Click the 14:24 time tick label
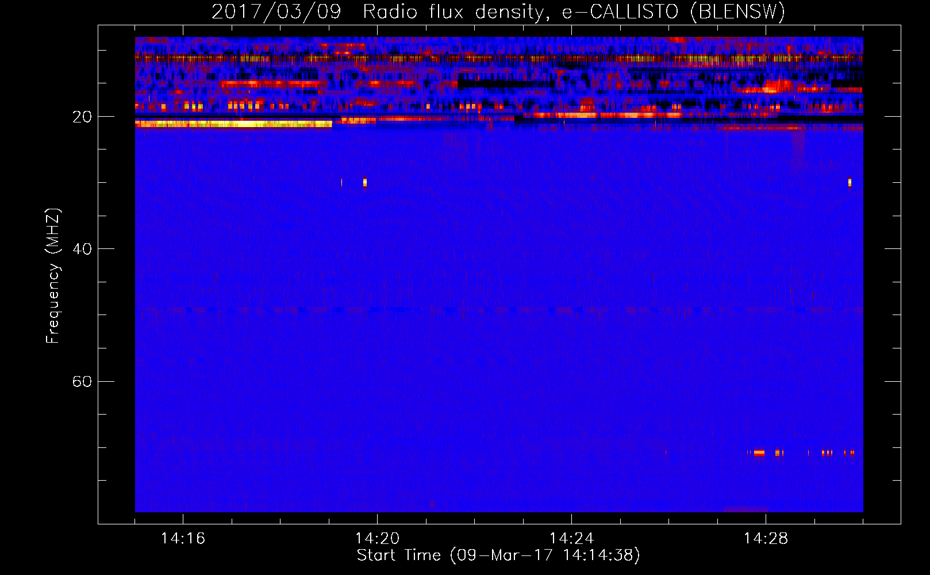Viewport: 930px width, 575px height. tap(571, 539)
